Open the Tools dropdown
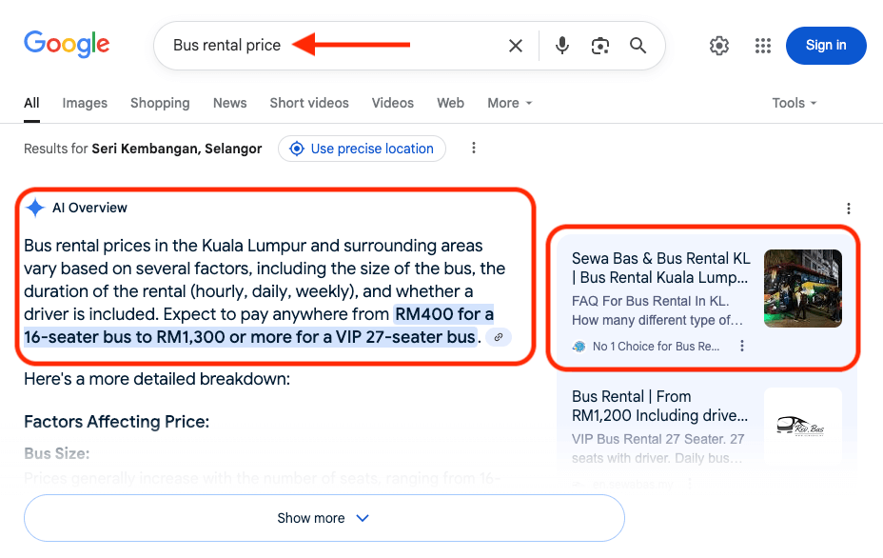 (x=794, y=103)
